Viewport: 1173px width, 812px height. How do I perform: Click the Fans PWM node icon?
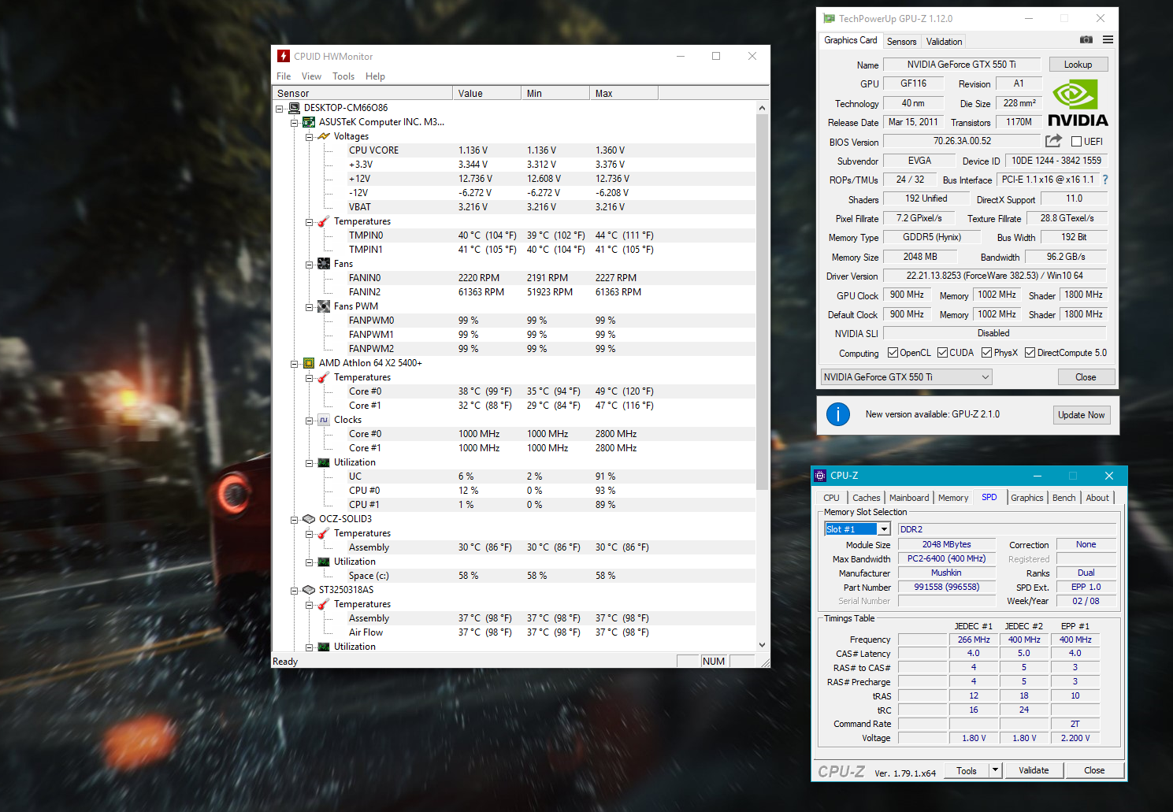pos(324,306)
